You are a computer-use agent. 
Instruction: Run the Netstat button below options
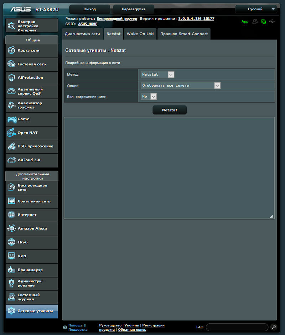coord(170,110)
